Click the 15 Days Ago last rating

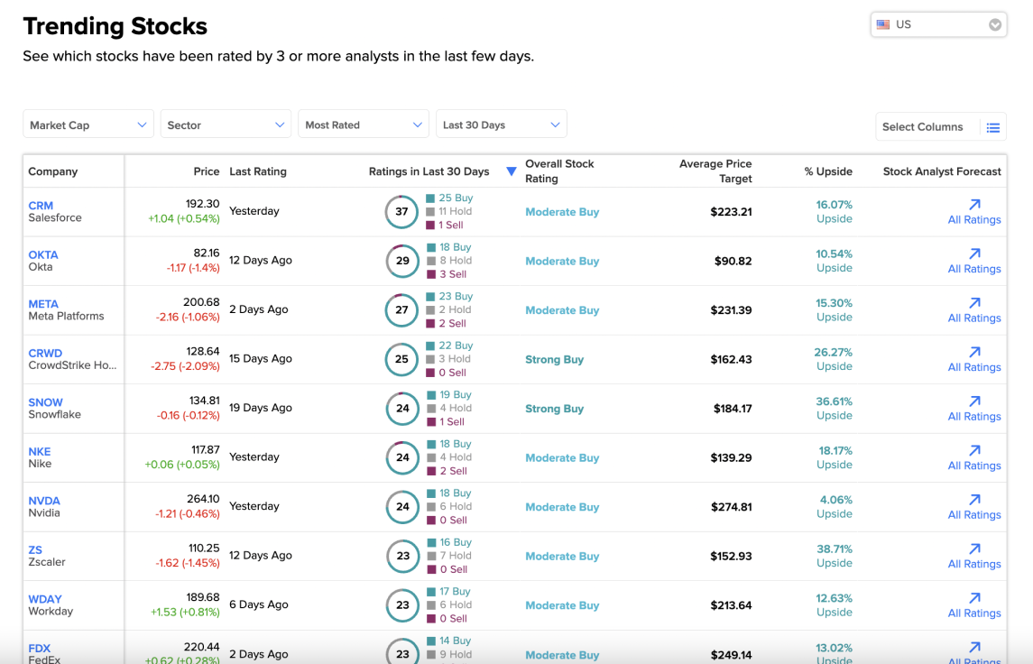(260, 359)
